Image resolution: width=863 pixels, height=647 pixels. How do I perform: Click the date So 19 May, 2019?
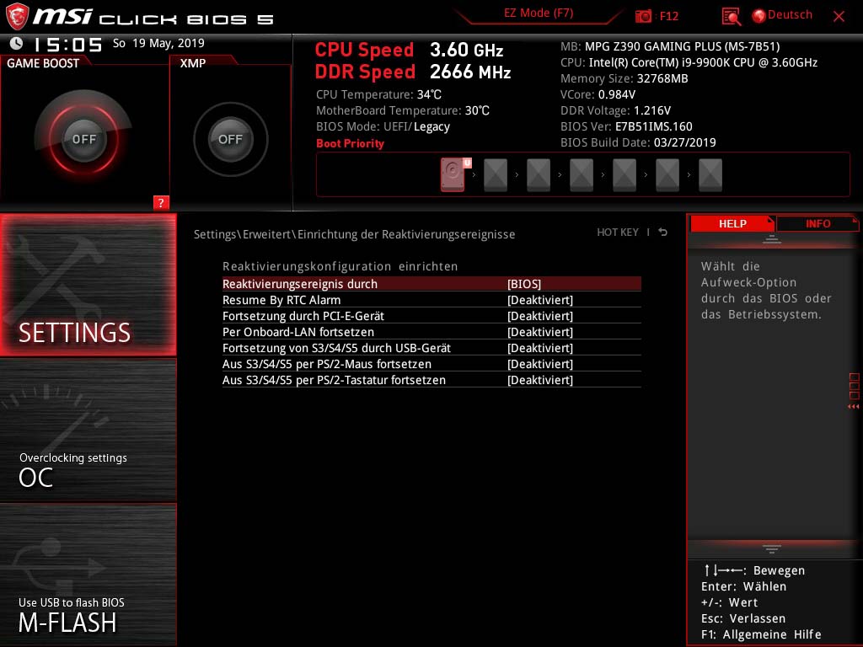158,43
